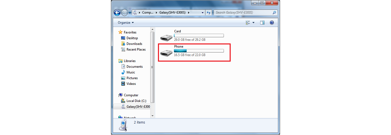Viewport: 391px width, 135px height.
Task: Show the preview pane
Action: pyautogui.click(x=262, y=23)
